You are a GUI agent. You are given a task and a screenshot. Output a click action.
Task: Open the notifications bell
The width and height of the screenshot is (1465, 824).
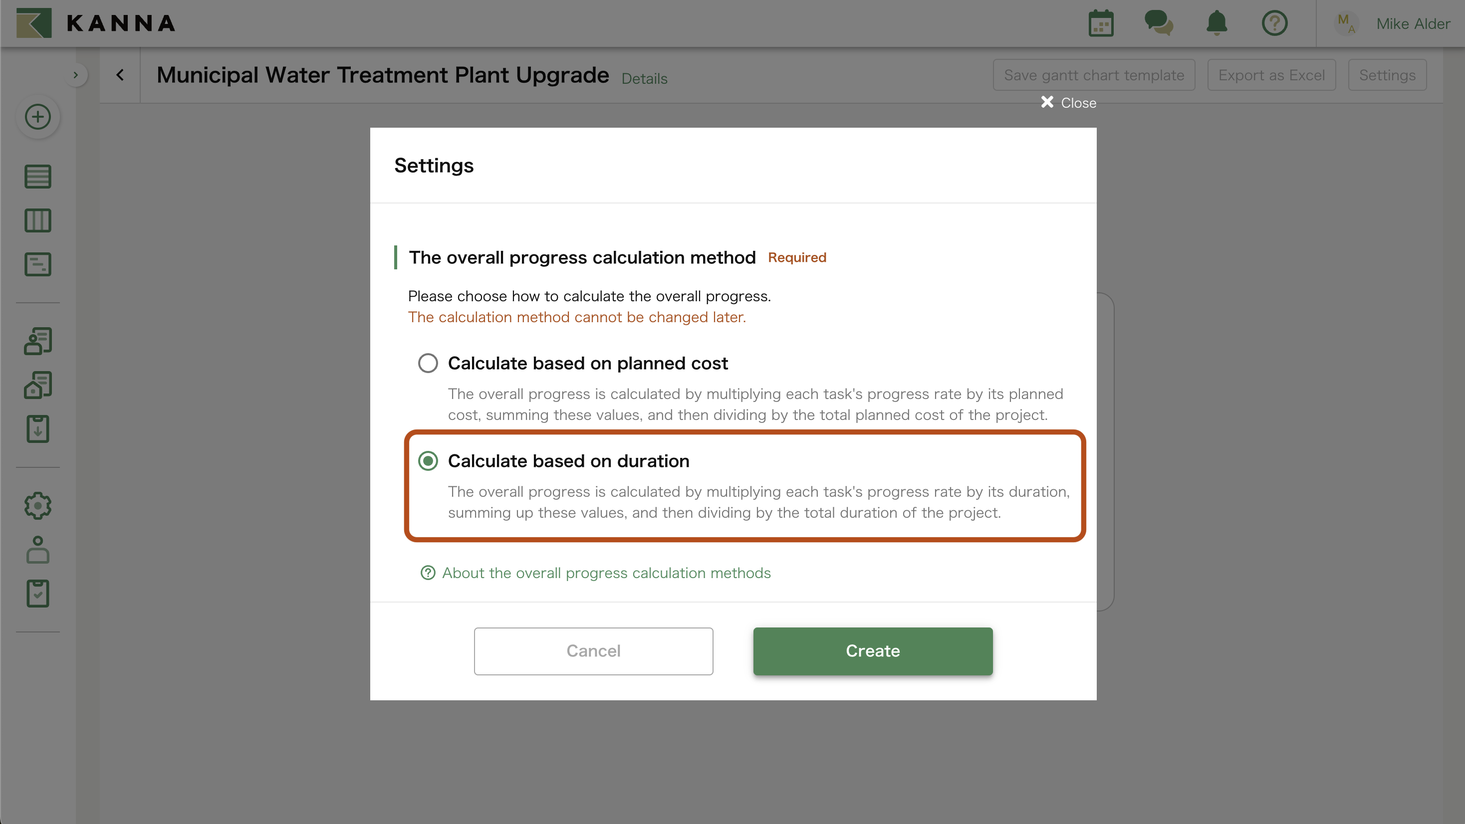click(1217, 24)
